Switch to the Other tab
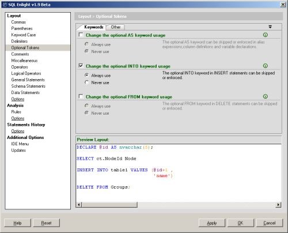Viewport: 288px width, 233px height. 116,27
